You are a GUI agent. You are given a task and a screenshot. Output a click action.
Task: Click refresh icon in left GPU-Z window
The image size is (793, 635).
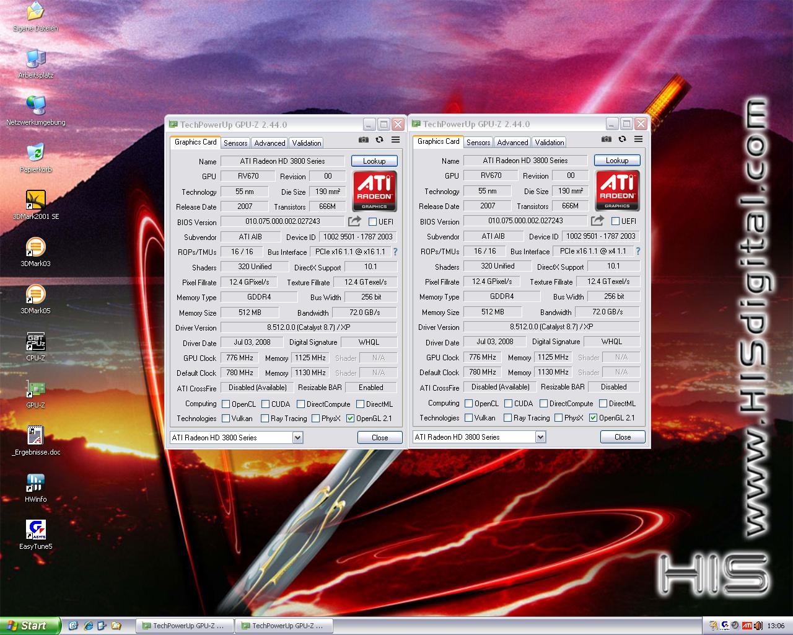[x=379, y=140]
